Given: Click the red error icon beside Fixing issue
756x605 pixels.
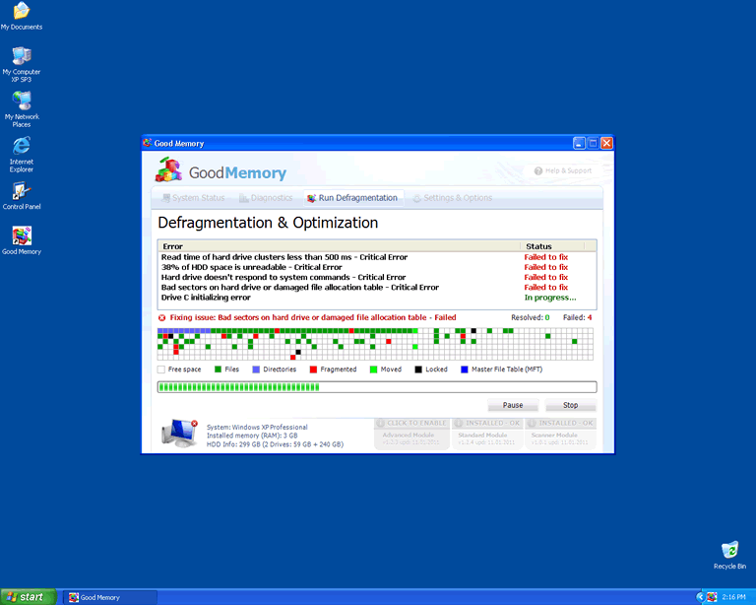Looking at the screenshot, I should tap(162, 318).
